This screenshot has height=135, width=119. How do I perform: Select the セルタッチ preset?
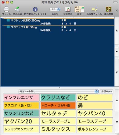pos(58,113)
